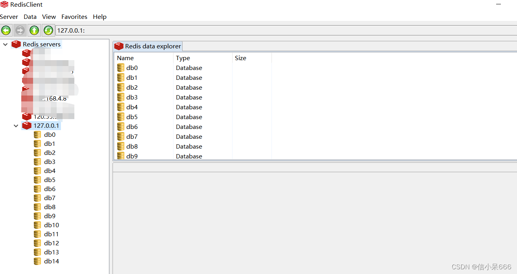Select the db8 row name in explorer list
This screenshot has width=517, height=274.
click(x=132, y=147)
